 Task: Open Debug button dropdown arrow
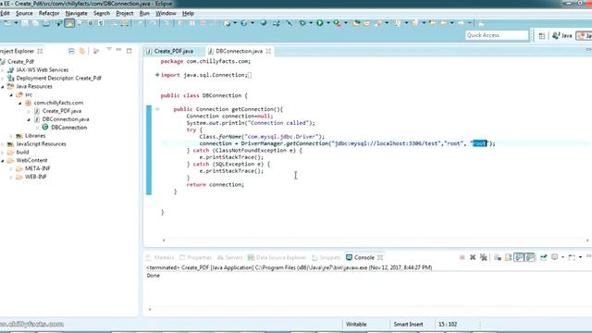coord(311,23)
